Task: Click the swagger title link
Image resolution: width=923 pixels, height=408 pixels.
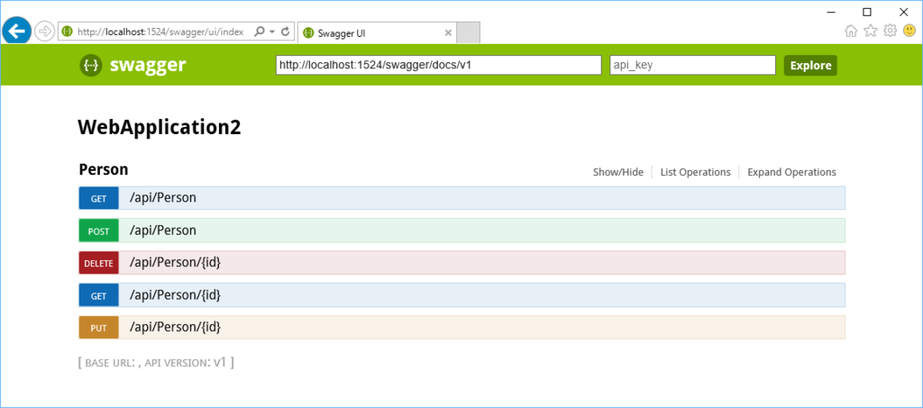Action: 148,65
